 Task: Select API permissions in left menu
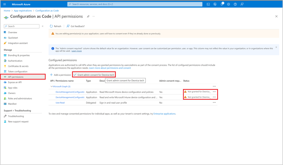(23, 77)
